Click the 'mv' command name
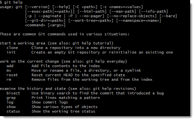195x121 pixels. pyautogui.click(x=9, y=70)
